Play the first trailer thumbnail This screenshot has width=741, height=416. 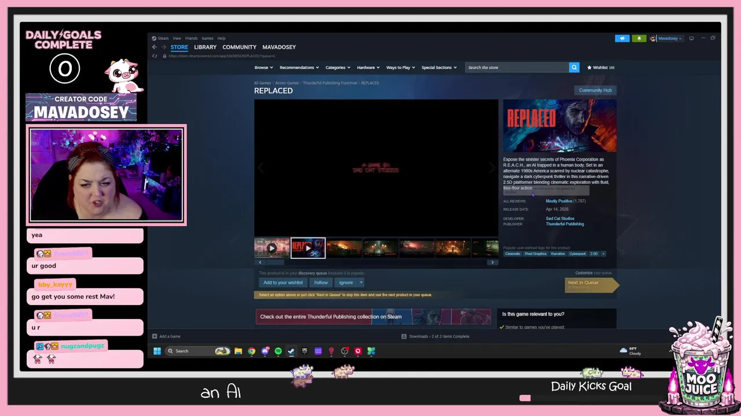click(x=272, y=248)
